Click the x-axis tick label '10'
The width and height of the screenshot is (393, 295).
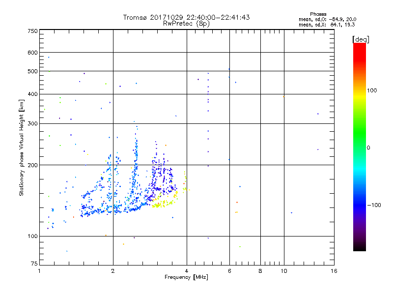tap(284, 271)
